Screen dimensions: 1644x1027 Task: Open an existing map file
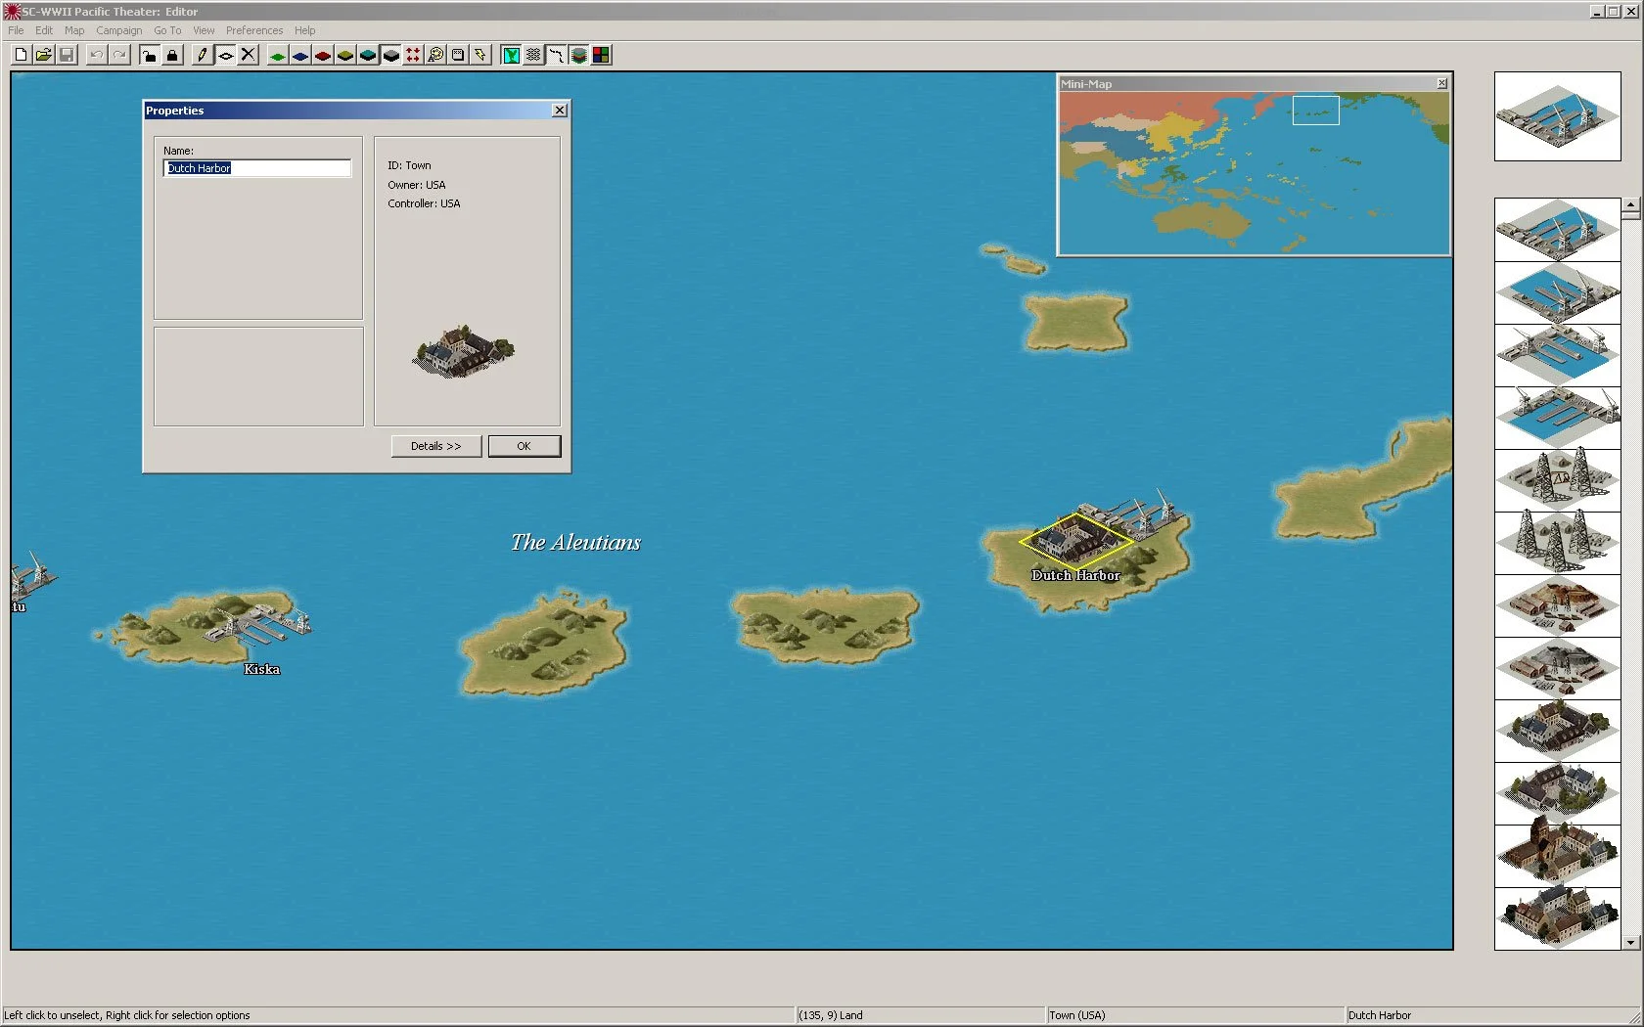pos(44,55)
